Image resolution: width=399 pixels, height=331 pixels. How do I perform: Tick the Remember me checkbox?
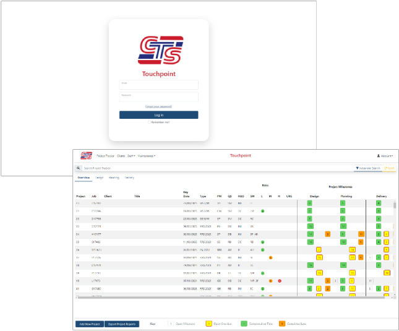pos(149,122)
